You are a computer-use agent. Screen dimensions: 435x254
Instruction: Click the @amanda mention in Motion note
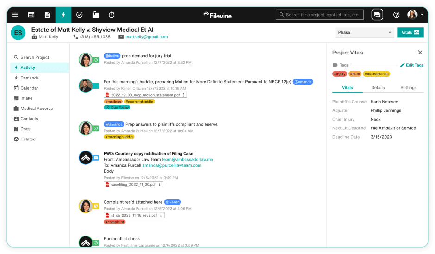point(303,82)
